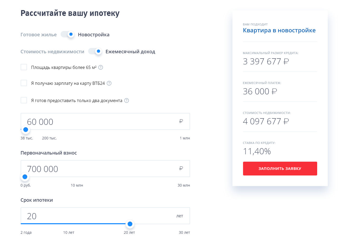Check the 'Площадь квартиры более 65 м²' checkbox
Viewport: 341px width, 242px height.
point(24,67)
